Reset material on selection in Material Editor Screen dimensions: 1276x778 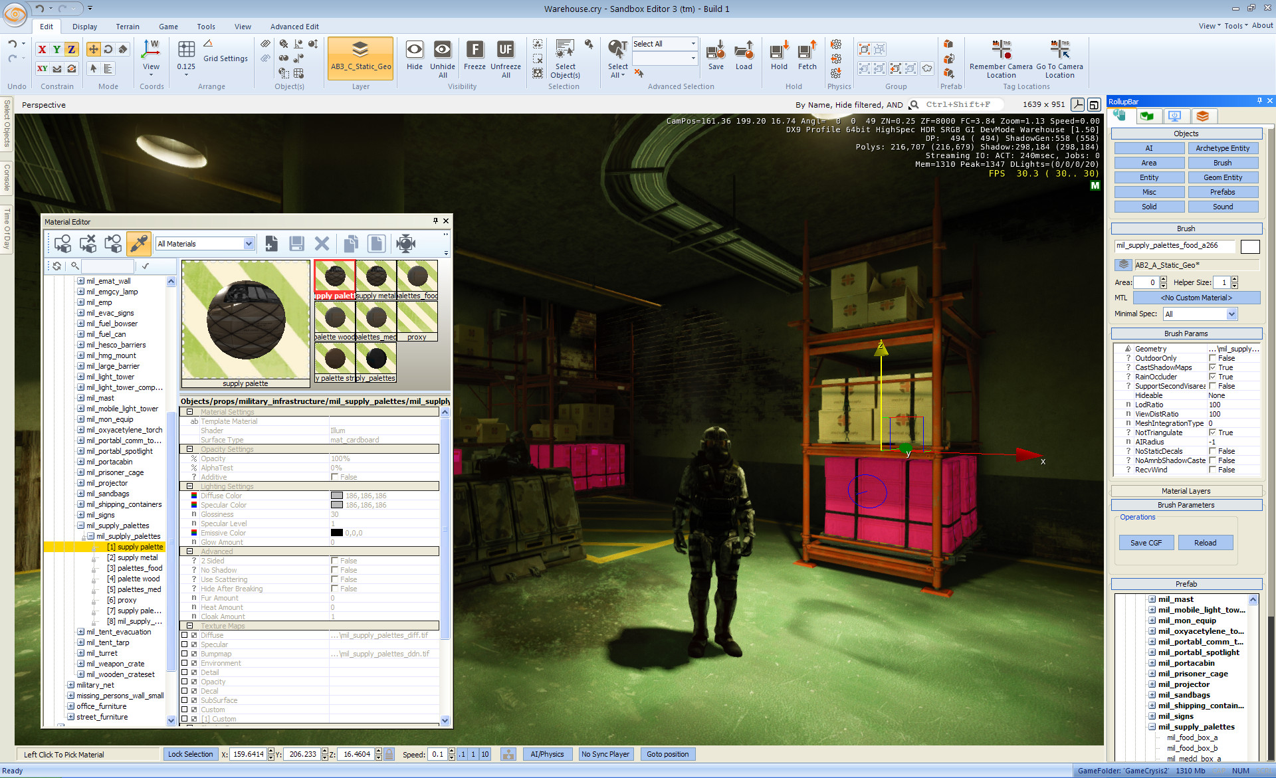click(x=88, y=244)
